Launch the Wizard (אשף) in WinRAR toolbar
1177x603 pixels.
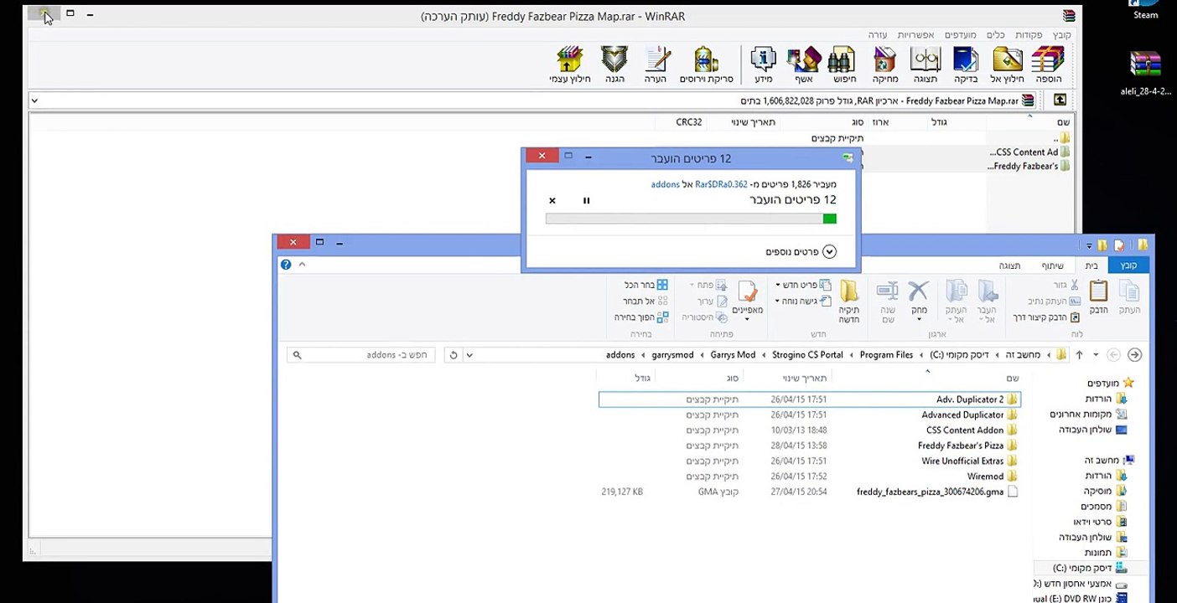coord(805,64)
